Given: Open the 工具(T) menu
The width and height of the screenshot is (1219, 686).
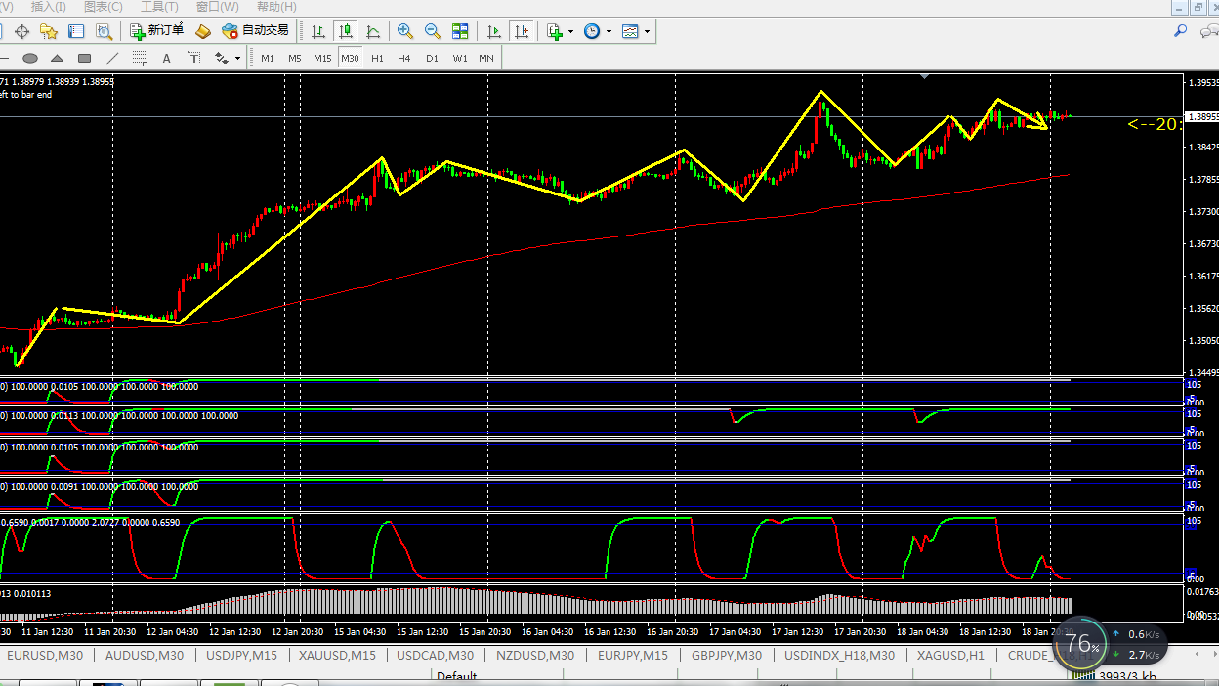Looking at the screenshot, I should pyautogui.click(x=159, y=7).
